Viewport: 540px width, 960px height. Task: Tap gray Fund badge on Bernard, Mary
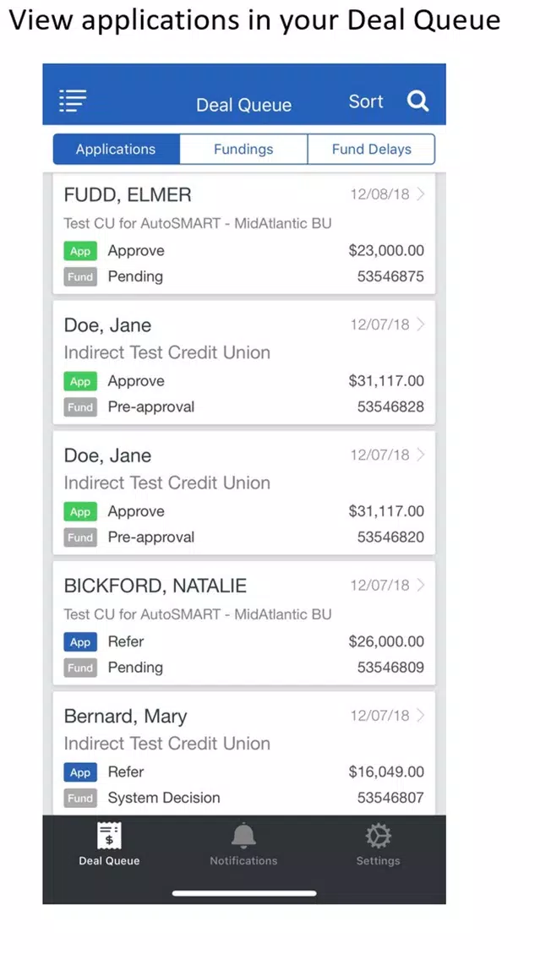(x=80, y=799)
